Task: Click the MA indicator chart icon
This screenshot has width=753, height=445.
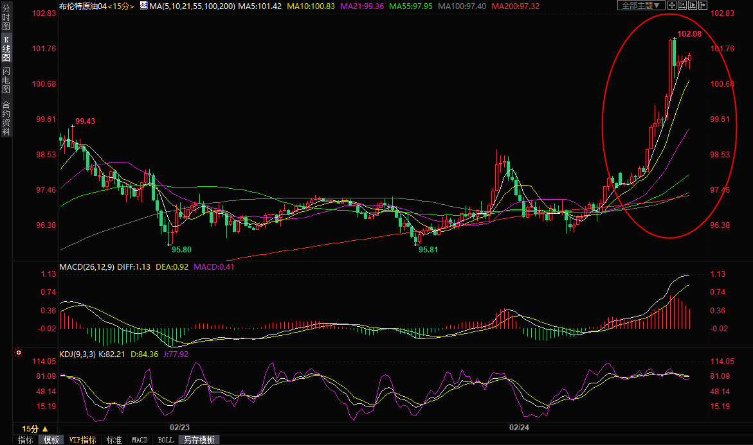Action: point(143,6)
